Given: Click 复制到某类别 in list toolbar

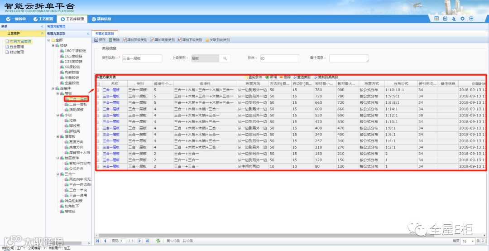Looking at the screenshot, I should pos(326,77).
